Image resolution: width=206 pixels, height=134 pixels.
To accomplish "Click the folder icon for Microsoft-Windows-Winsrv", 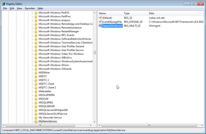I will tap(36, 65).
